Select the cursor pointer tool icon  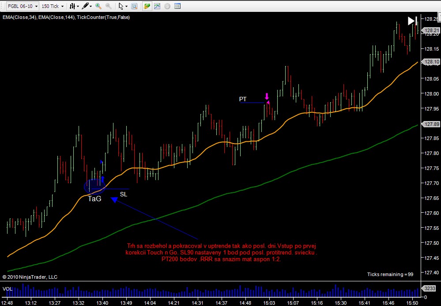pyautogui.click(x=121, y=6)
